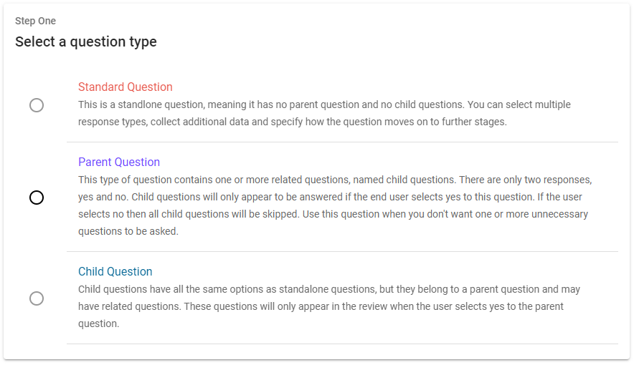This screenshot has height=365, width=634.
Task: Click the divider between Parent and Child Question
Action: coord(342,251)
